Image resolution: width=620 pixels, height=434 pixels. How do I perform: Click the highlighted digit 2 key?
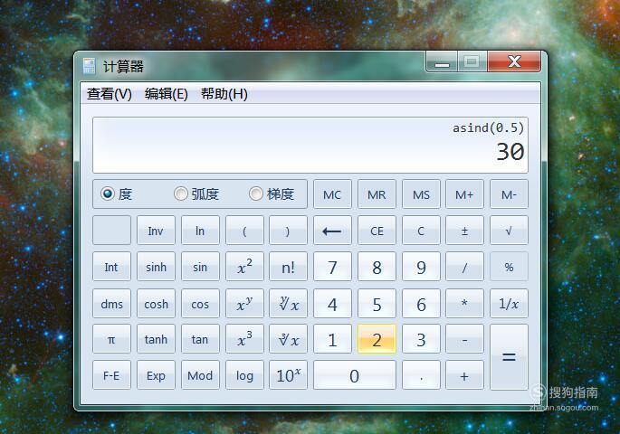coord(377,339)
